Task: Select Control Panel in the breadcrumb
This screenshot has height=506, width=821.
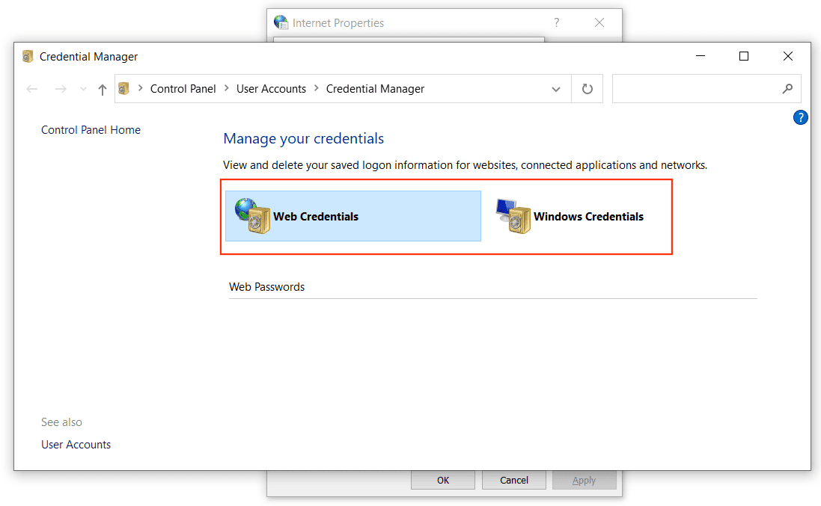Action: [x=183, y=88]
